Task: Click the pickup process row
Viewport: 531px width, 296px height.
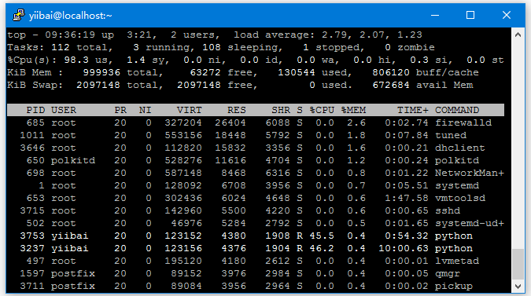Action: tap(256, 287)
